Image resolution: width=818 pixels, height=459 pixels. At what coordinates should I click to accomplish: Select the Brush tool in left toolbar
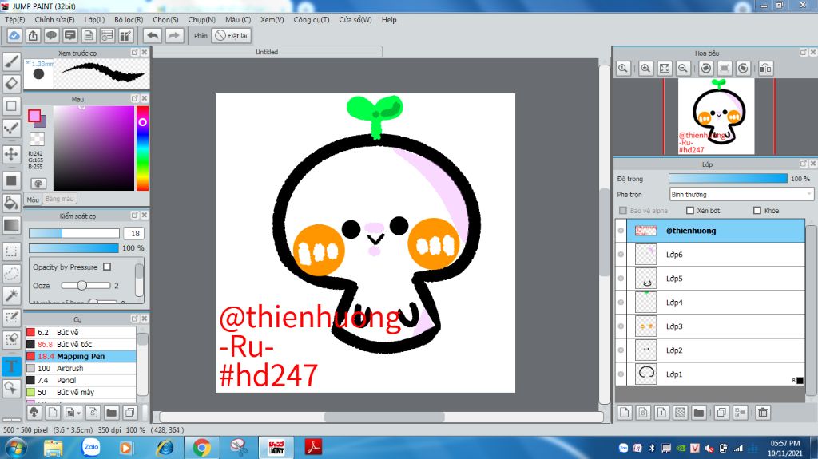pyautogui.click(x=11, y=61)
